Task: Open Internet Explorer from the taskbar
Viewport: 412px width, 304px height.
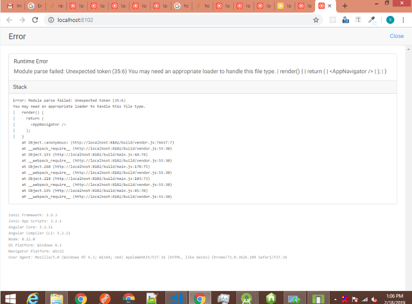Action: 33,298
